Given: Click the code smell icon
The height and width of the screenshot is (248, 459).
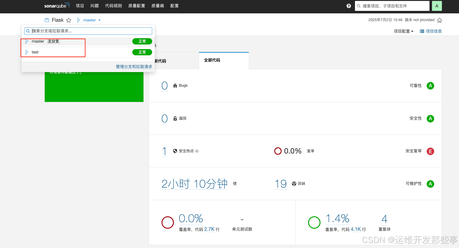Looking at the screenshot, I should coord(294,184).
